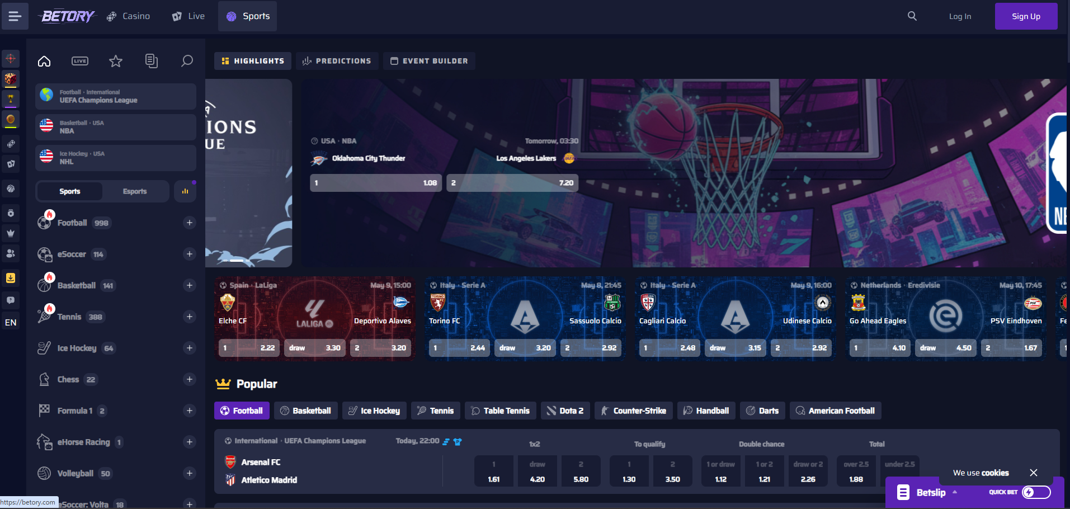Select the Sports header tab
The width and height of the screenshot is (1070, 509).
pyautogui.click(x=248, y=16)
